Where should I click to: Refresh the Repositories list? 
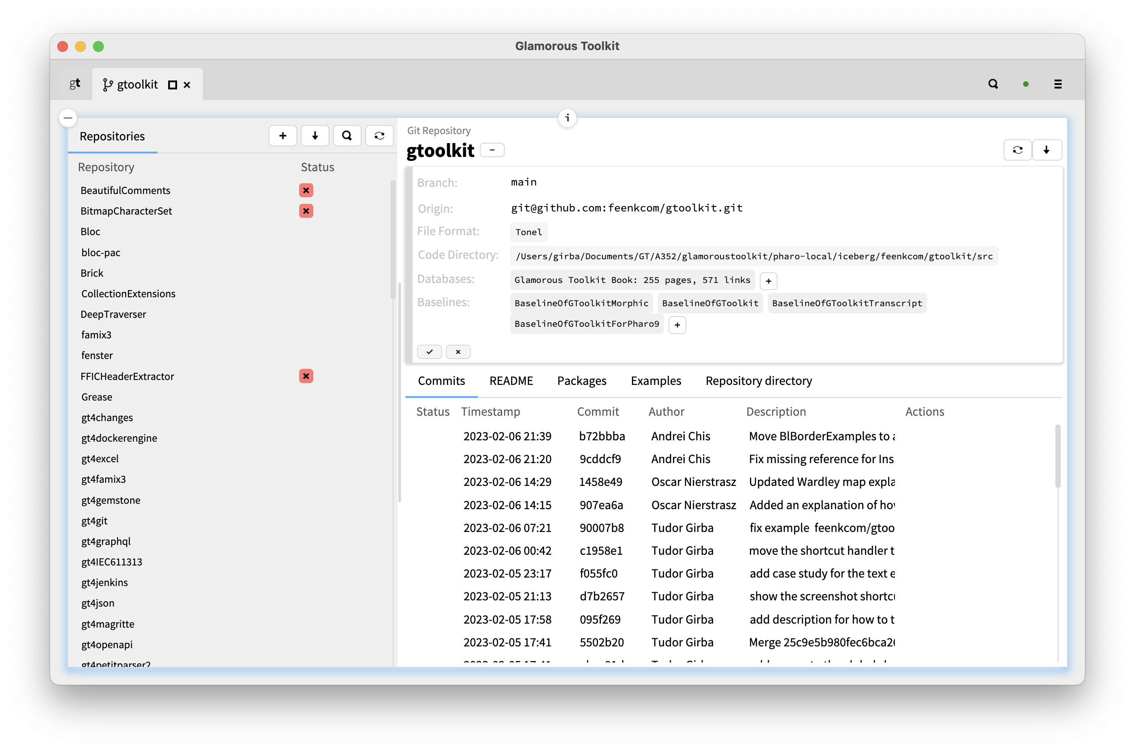[379, 135]
